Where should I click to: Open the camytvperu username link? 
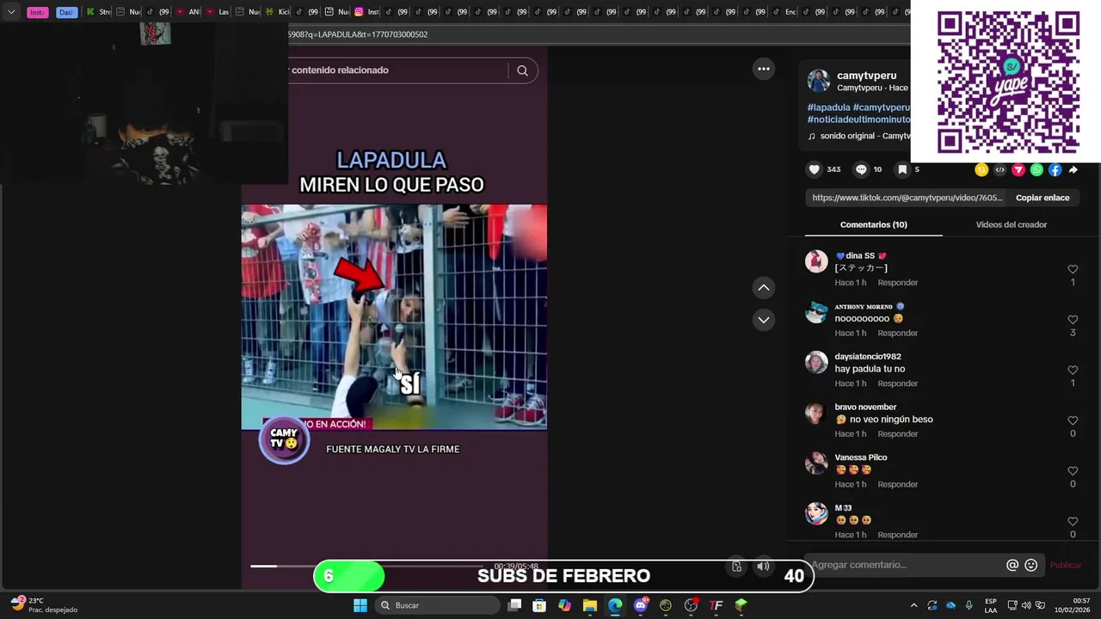[x=866, y=76]
